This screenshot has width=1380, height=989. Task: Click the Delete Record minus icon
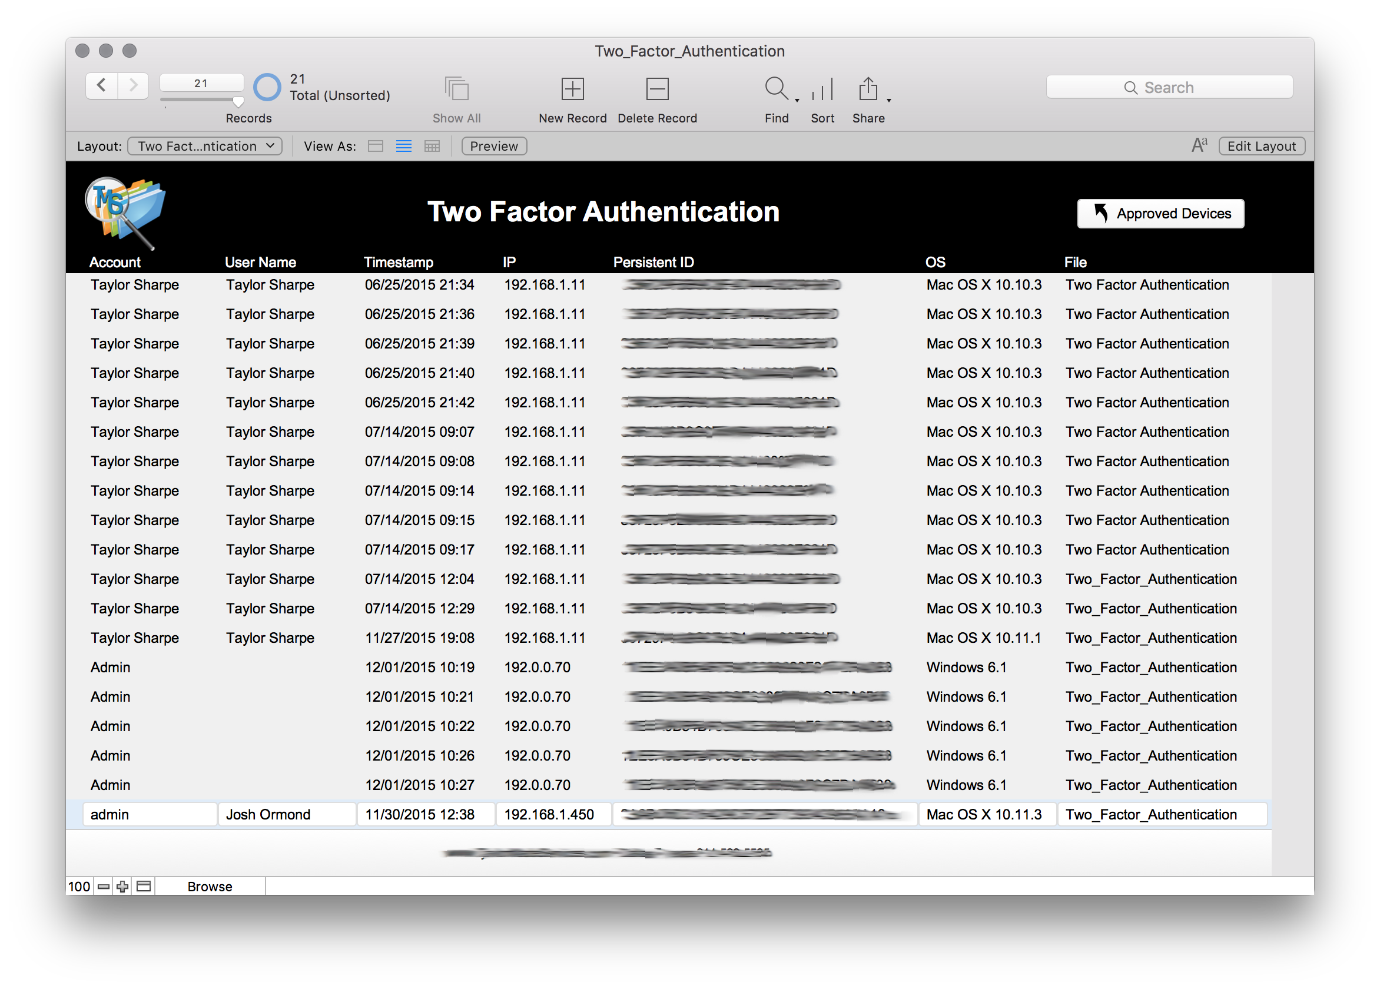(656, 89)
